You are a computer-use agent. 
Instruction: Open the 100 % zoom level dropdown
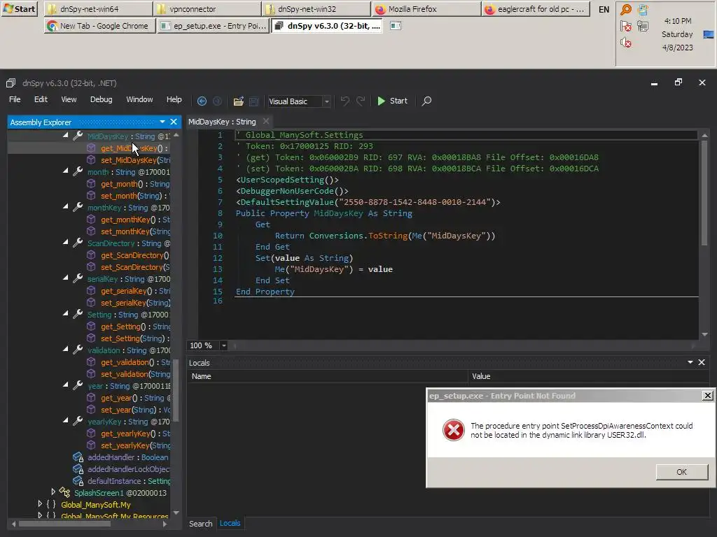click(223, 345)
